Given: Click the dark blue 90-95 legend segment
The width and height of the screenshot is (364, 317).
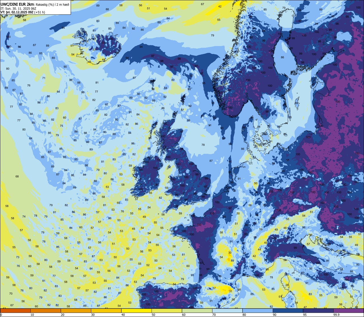Looking at the screenshot, I should [288, 310].
